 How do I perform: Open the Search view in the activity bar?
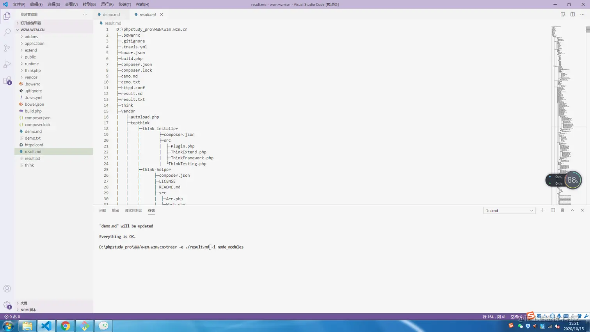[7, 32]
